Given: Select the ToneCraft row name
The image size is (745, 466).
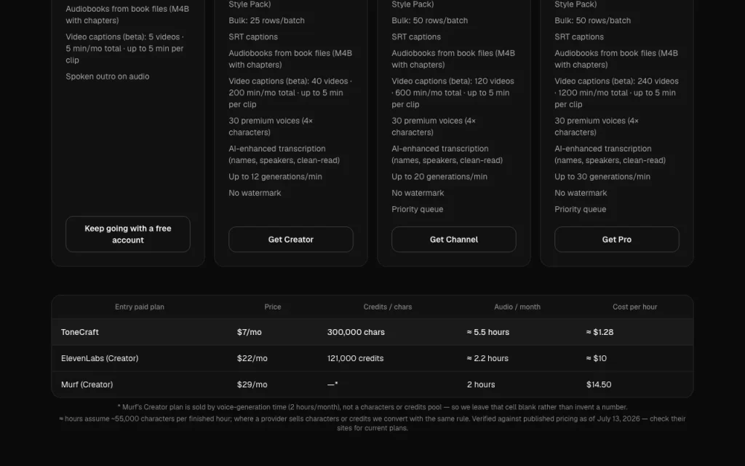Looking at the screenshot, I should coord(80,332).
